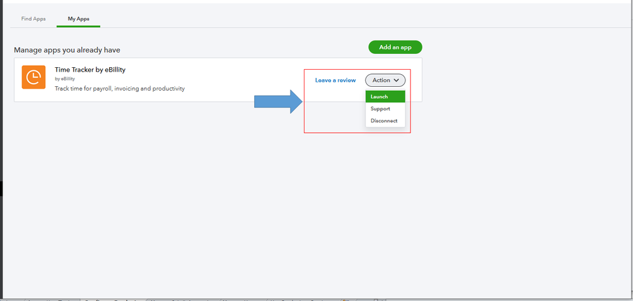This screenshot has width=633, height=301.
Task: Click the Time Tracker by eBillity title
Action: click(x=90, y=70)
